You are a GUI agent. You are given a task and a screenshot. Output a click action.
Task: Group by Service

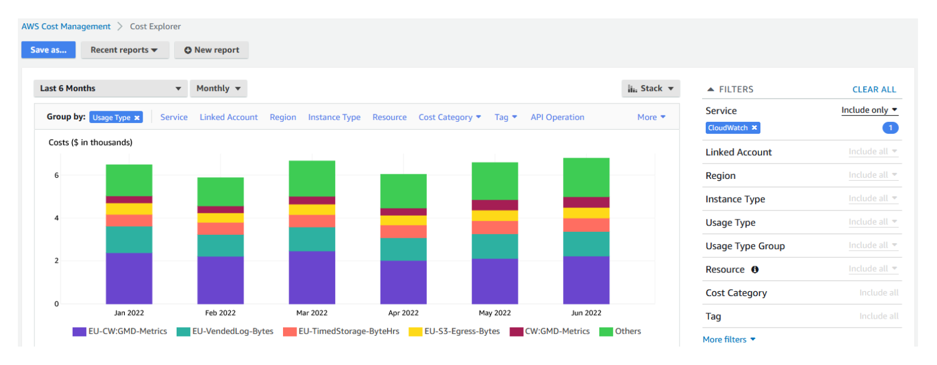pos(174,117)
